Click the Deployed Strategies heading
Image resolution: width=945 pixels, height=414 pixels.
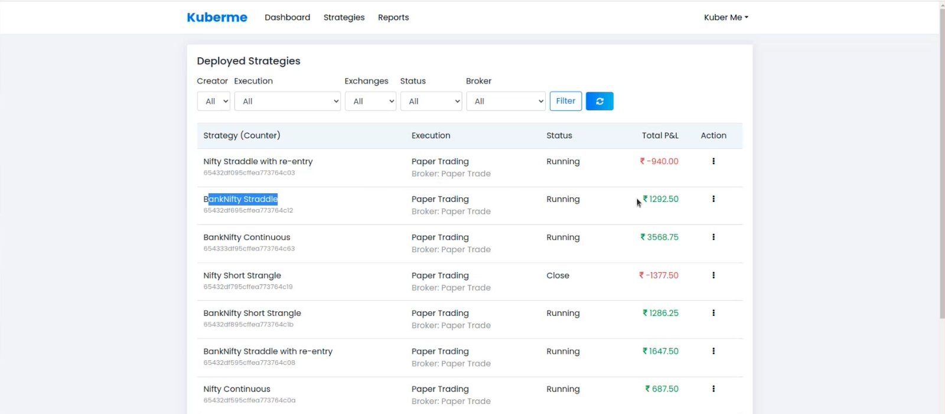249,61
